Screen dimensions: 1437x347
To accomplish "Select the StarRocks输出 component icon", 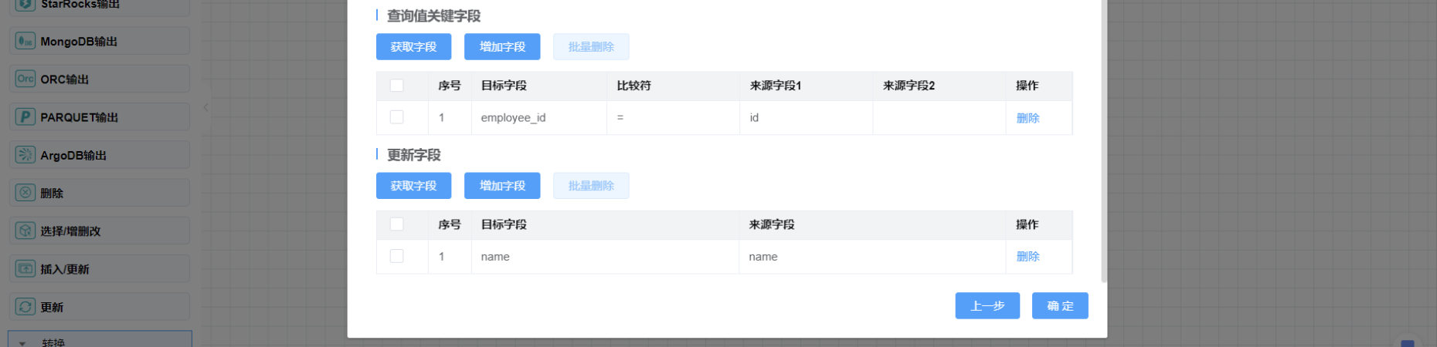I will pos(25,4).
